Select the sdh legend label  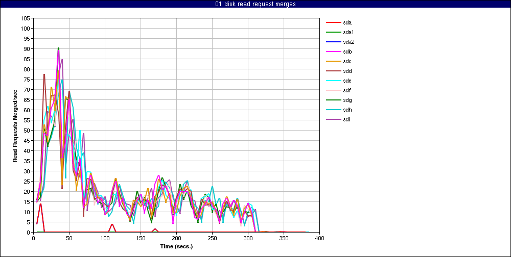point(347,110)
